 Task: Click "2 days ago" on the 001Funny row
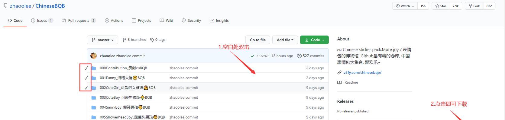pos(315,78)
